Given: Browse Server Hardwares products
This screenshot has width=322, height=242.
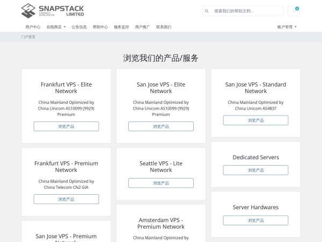Looking at the screenshot, I should pyautogui.click(x=255, y=220).
